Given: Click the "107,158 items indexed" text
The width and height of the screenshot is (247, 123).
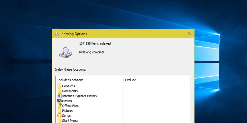Looking at the screenshot, I should (95, 43).
